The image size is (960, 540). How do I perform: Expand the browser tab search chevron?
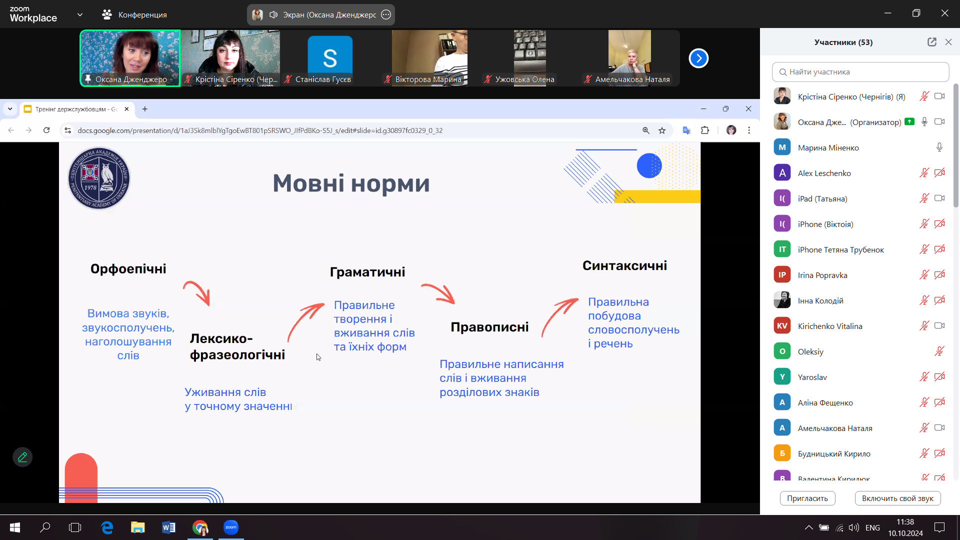tap(10, 109)
